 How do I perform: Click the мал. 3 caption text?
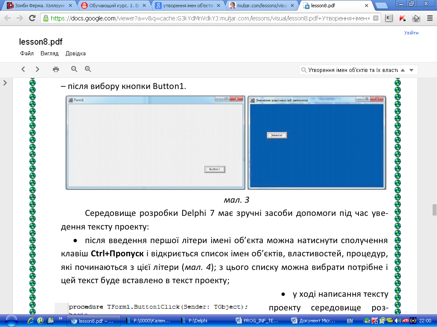click(236, 200)
